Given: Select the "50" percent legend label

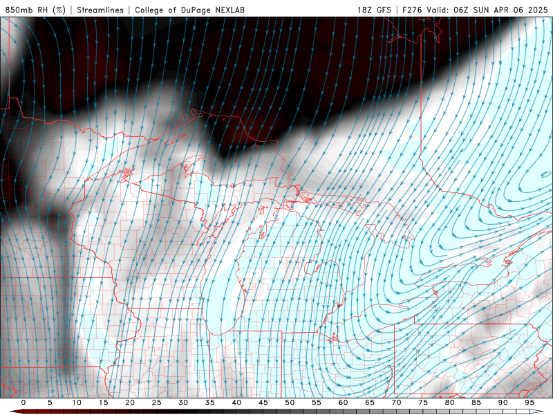Looking at the screenshot, I should (290, 403).
